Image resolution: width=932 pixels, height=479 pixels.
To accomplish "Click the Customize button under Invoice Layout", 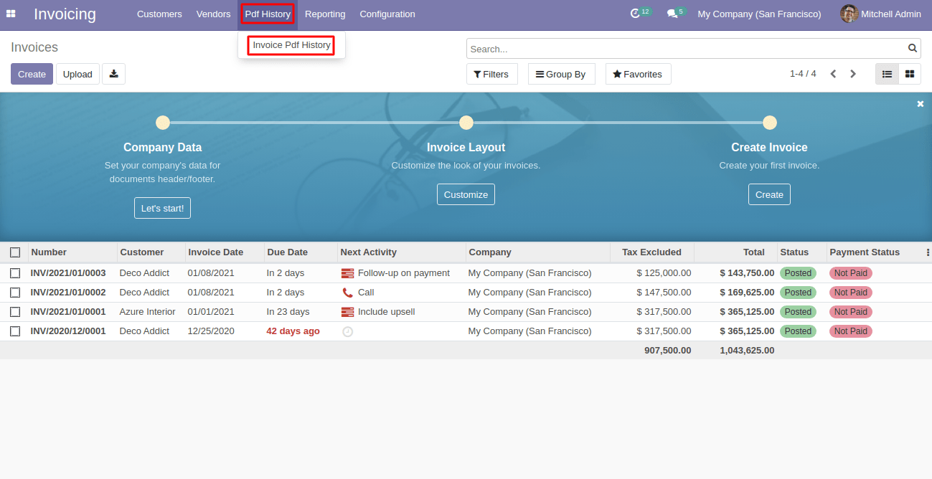I will [466, 194].
